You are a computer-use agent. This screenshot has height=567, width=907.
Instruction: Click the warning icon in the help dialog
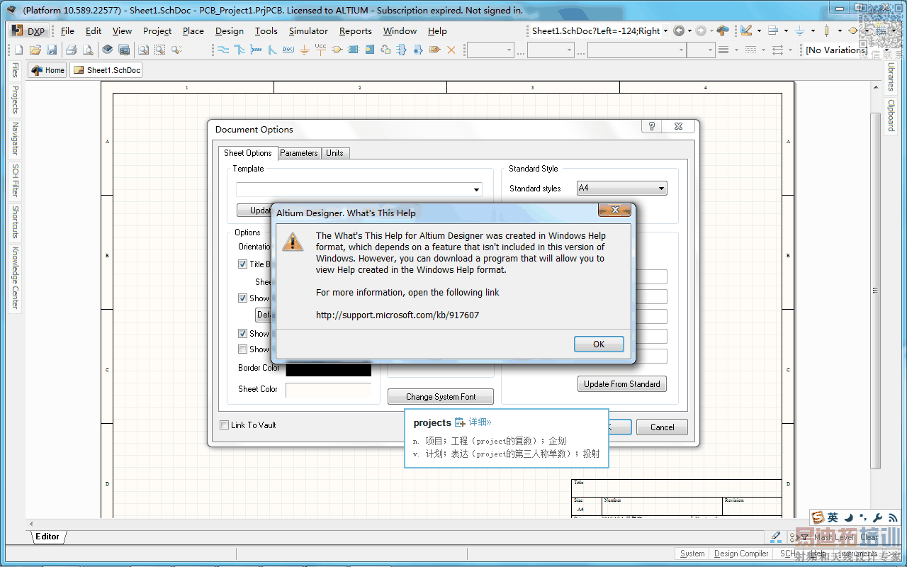point(293,241)
